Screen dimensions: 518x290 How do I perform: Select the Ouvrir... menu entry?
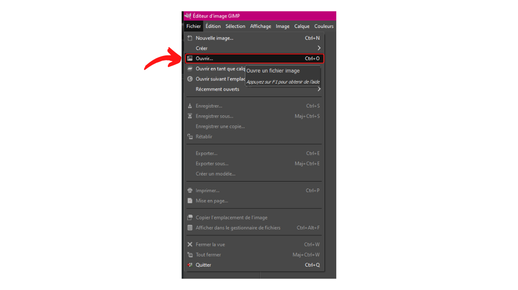(254, 59)
